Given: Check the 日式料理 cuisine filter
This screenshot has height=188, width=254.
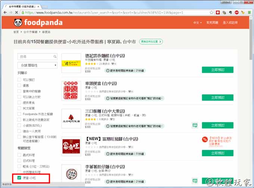Looking at the screenshot, I should pos(19,160).
